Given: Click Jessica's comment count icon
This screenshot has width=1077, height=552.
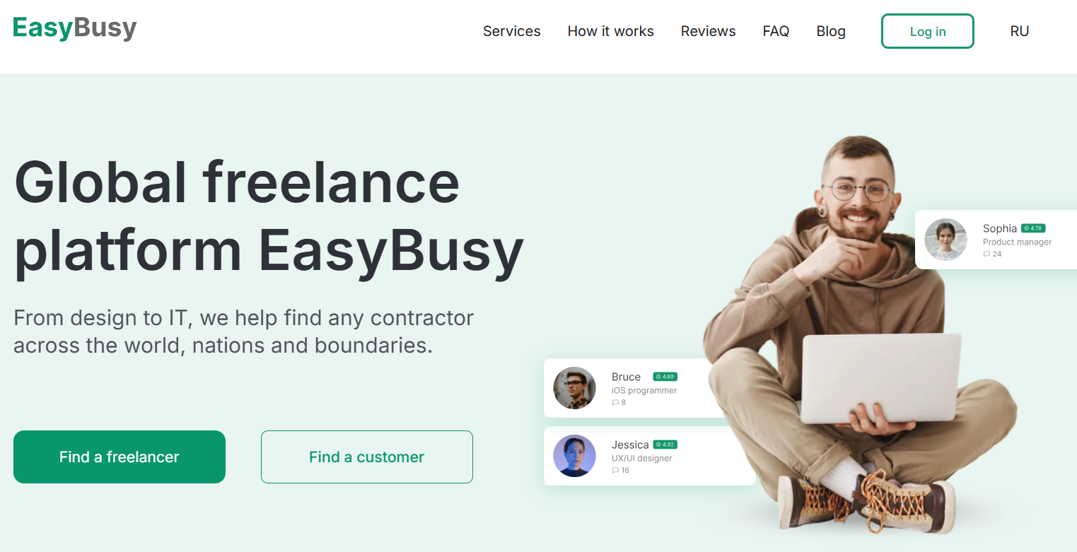Looking at the screenshot, I should pyautogui.click(x=615, y=471).
